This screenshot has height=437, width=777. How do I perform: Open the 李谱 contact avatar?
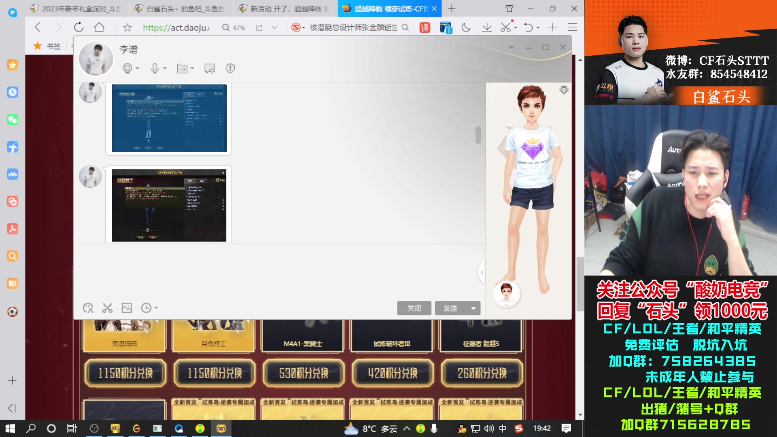[x=96, y=59]
